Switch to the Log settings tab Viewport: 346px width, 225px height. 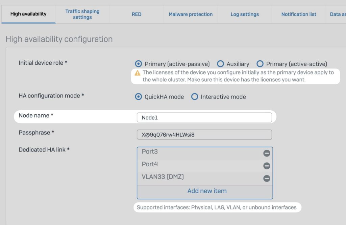245,14
